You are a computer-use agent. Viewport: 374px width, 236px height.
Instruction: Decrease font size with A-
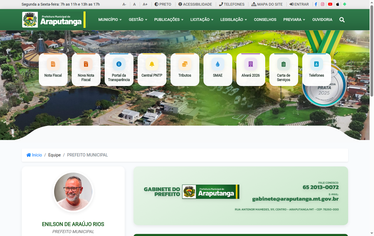(124, 4)
